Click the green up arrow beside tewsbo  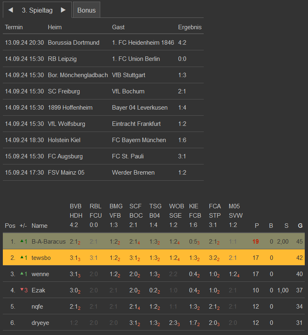pos(22,257)
